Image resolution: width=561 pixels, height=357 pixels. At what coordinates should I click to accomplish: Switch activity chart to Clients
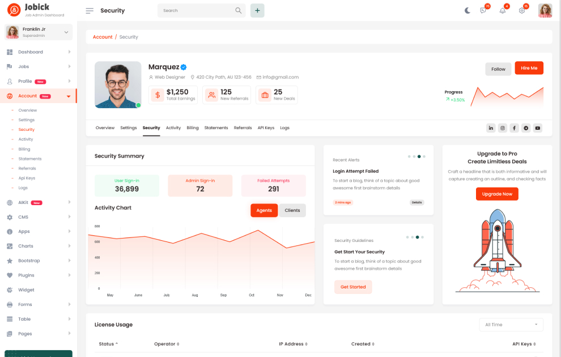(x=292, y=210)
